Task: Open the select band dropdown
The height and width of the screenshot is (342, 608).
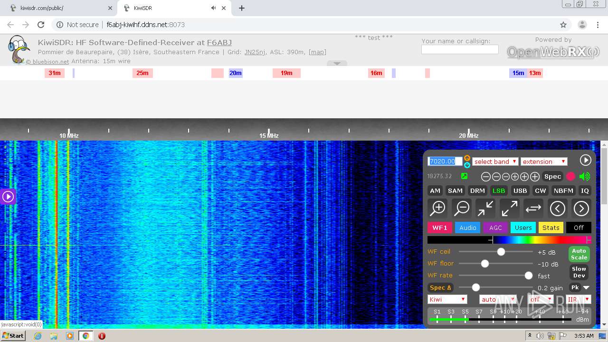Action: (495, 161)
